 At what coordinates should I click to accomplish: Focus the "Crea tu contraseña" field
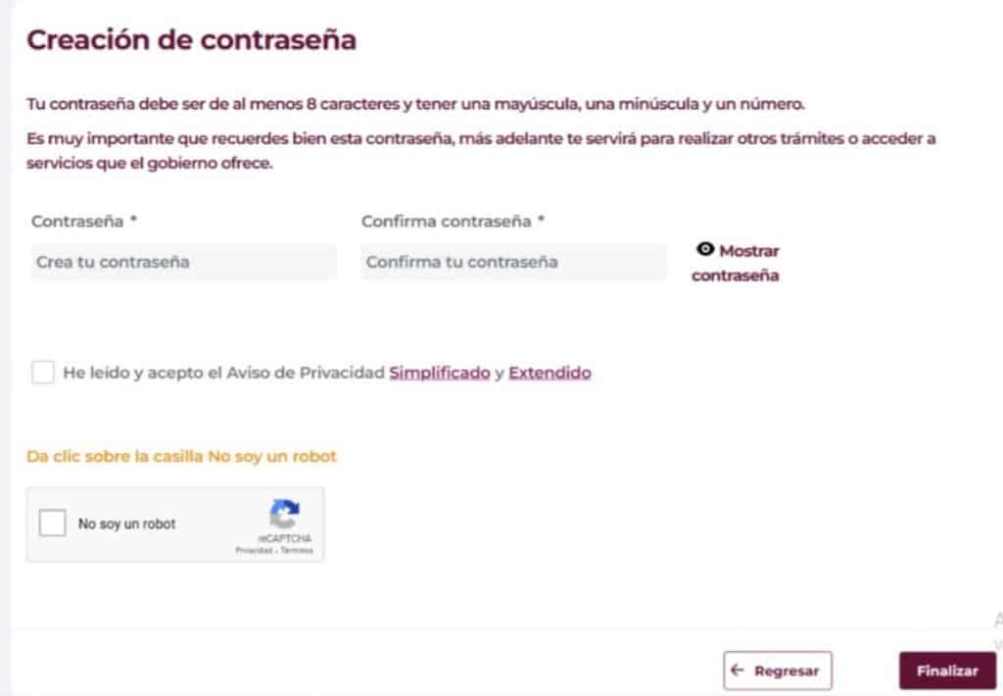pyautogui.click(x=184, y=262)
